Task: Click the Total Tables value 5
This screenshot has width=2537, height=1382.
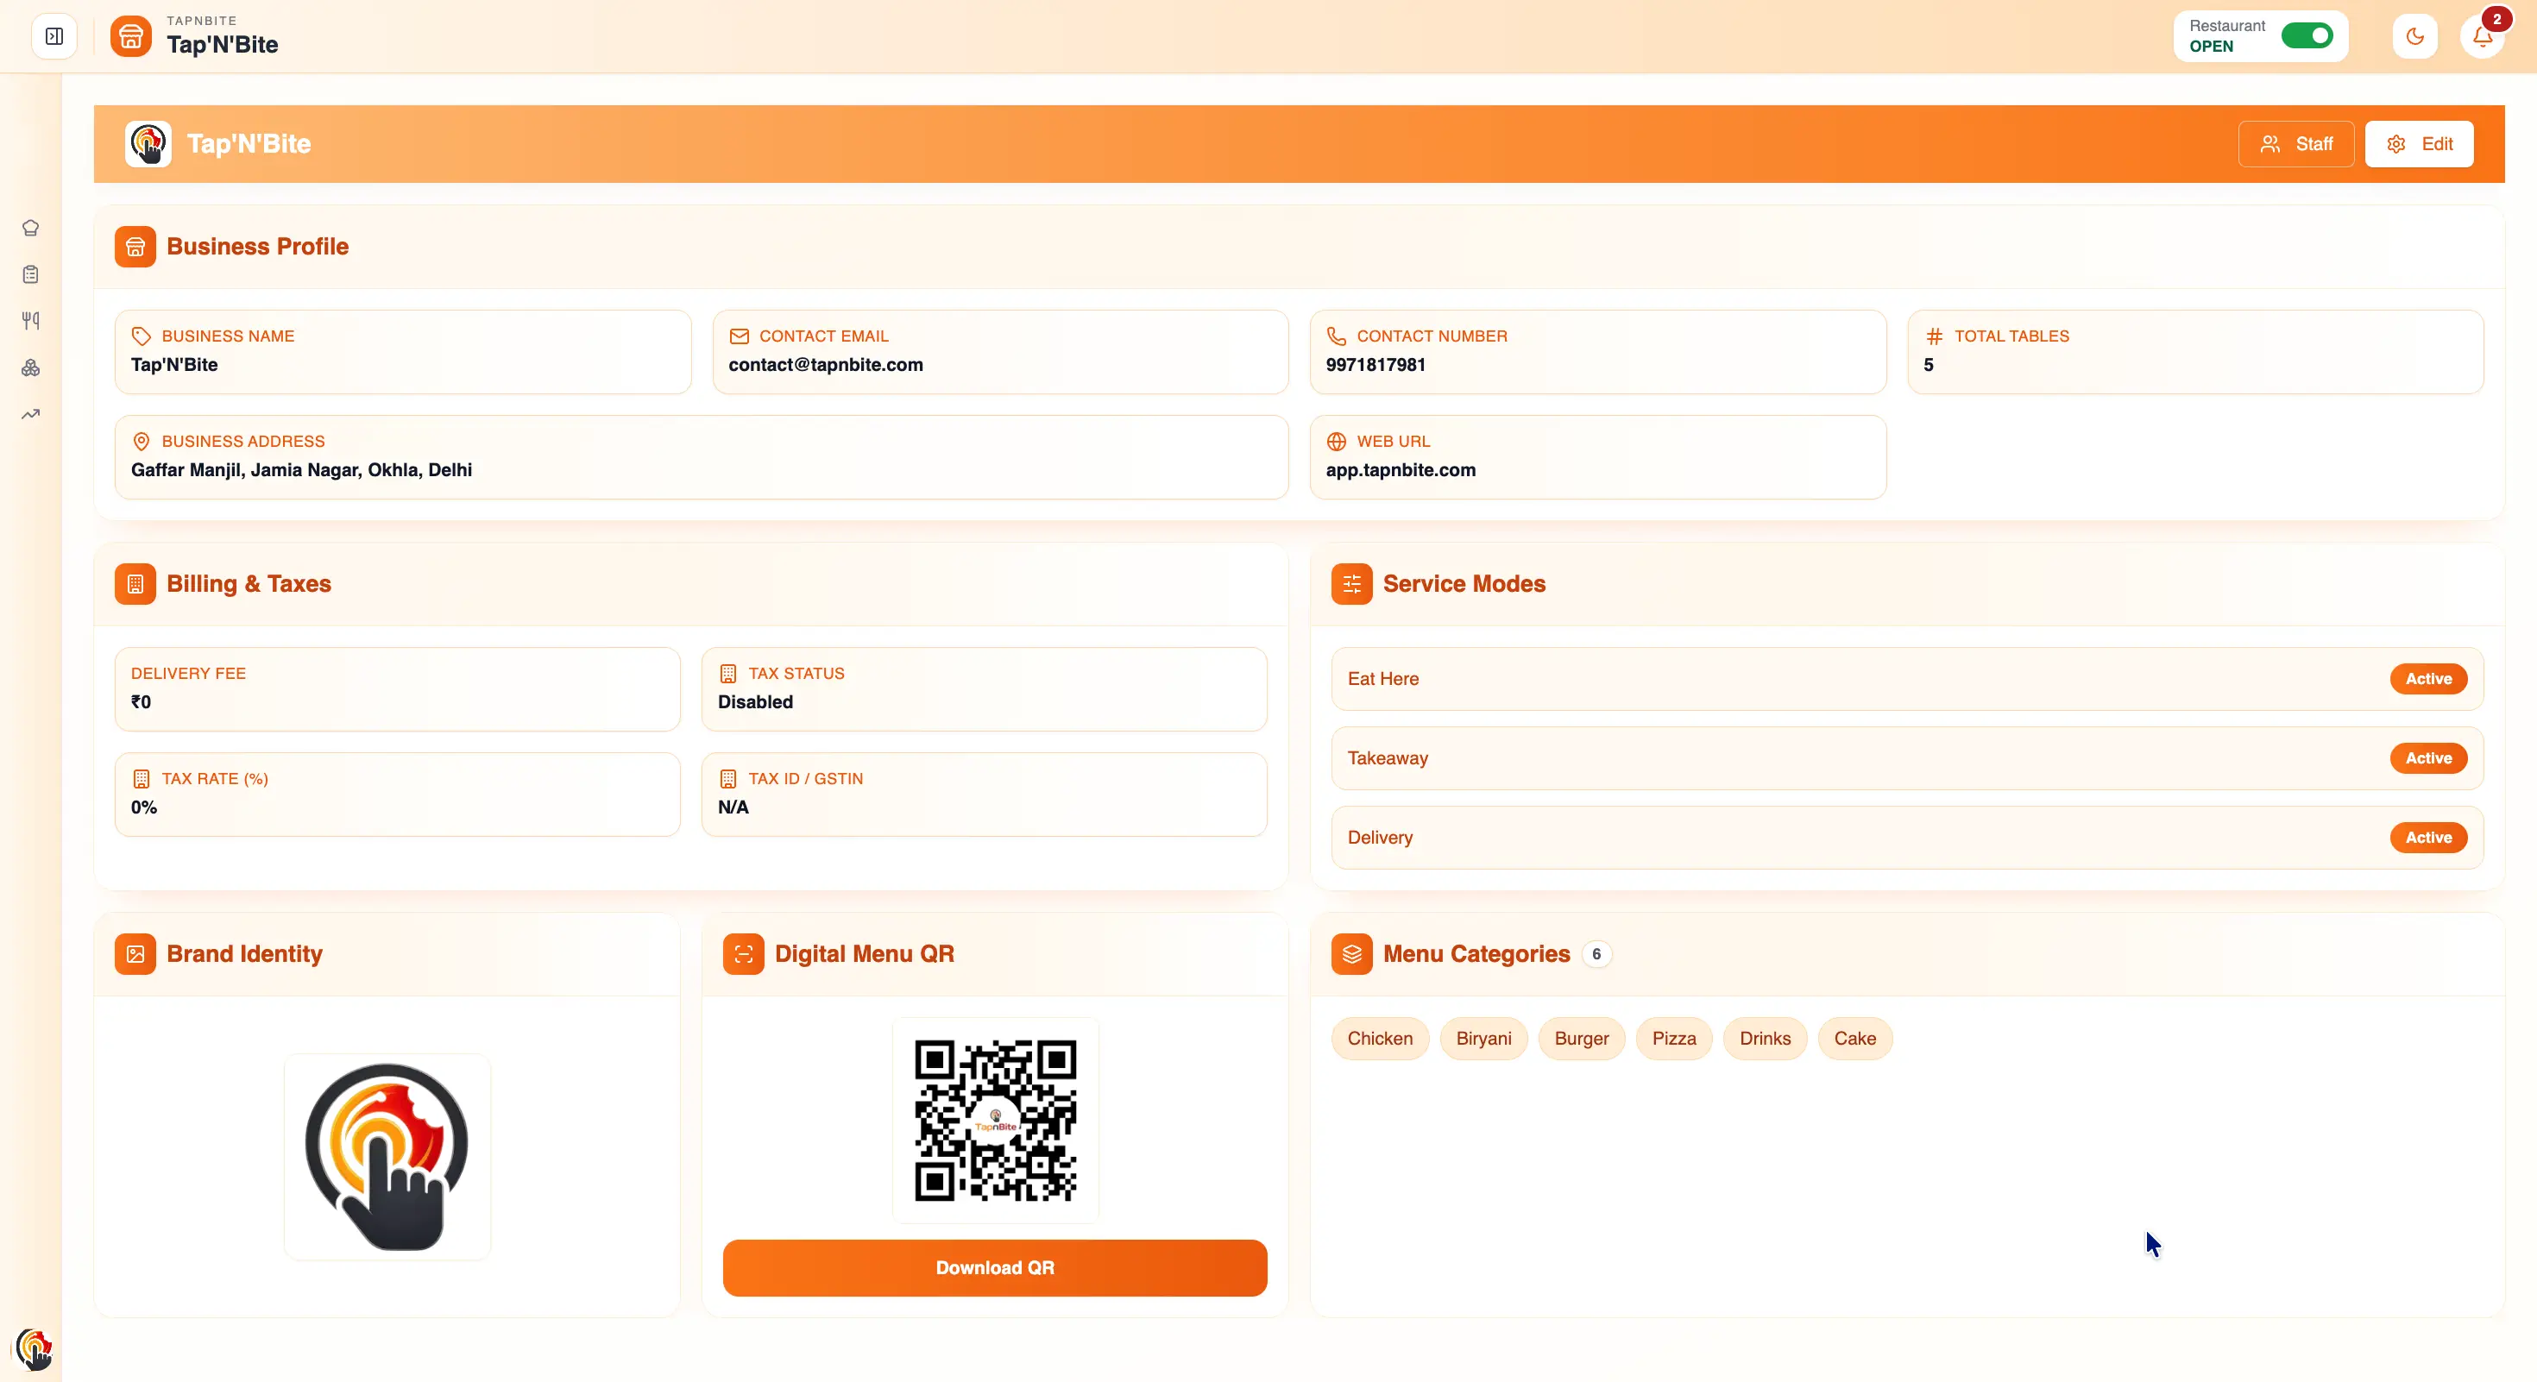Action: pyautogui.click(x=1929, y=364)
